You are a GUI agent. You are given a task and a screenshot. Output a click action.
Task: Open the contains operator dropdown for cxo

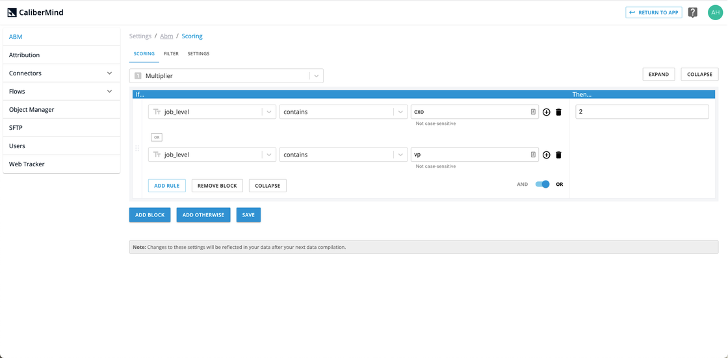pos(343,112)
